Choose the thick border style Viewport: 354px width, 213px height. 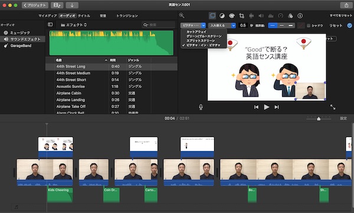[x=290, y=25]
